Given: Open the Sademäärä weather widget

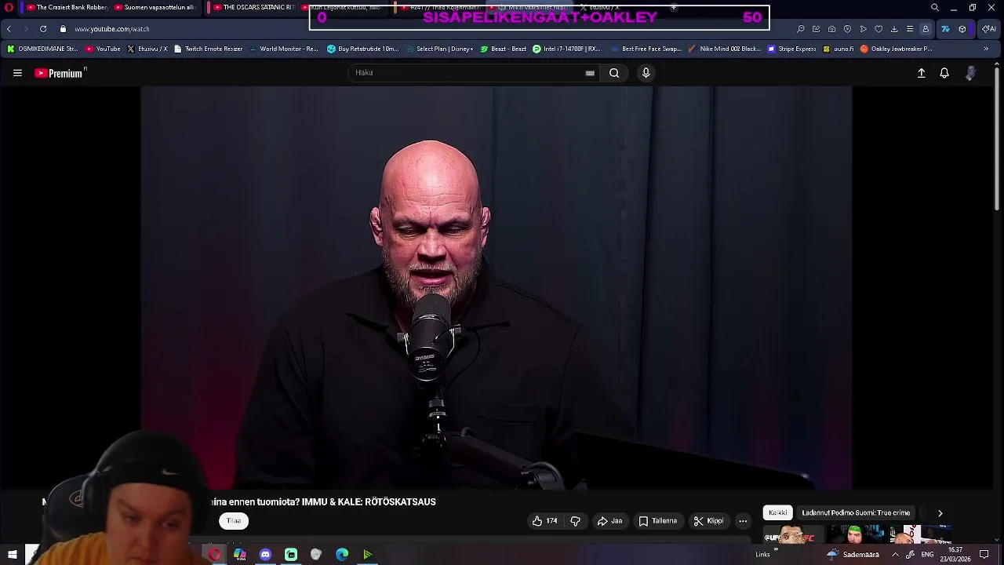Looking at the screenshot, I should coord(853,554).
